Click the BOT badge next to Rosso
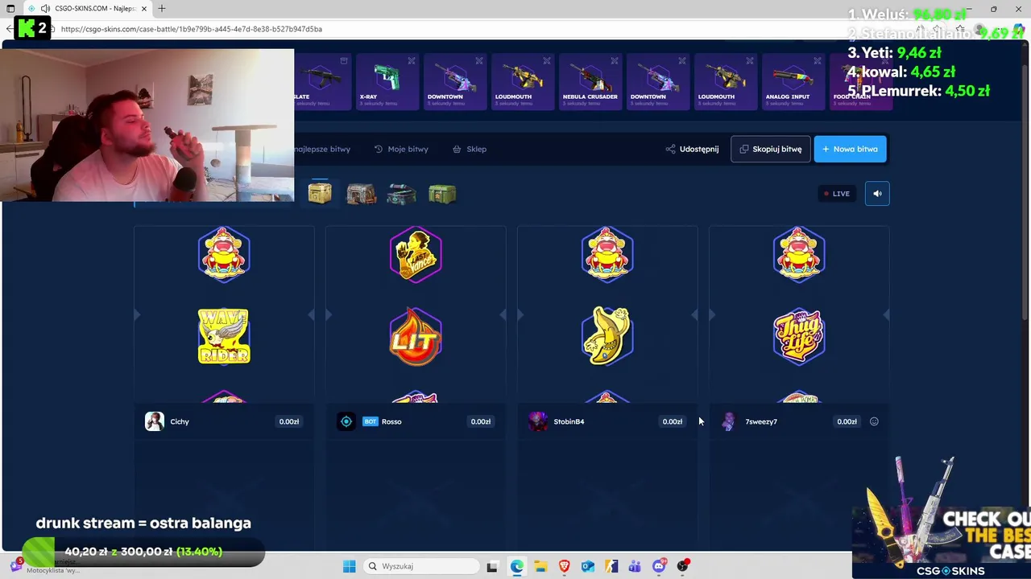The width and height of the screenshot is (1031, 579). click(370, 421)
